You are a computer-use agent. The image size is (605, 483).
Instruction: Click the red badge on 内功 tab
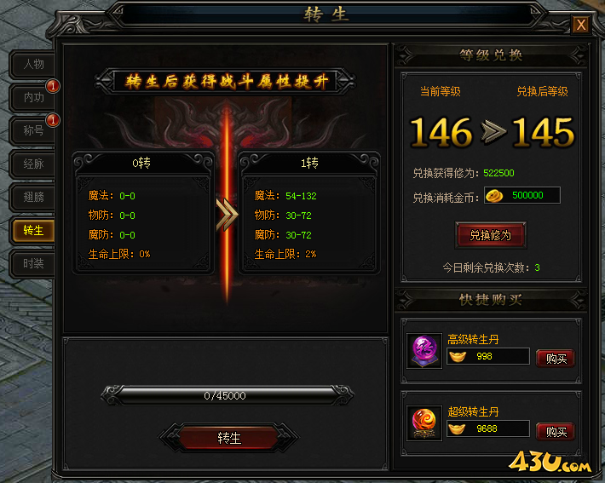(x=53, y=86)
